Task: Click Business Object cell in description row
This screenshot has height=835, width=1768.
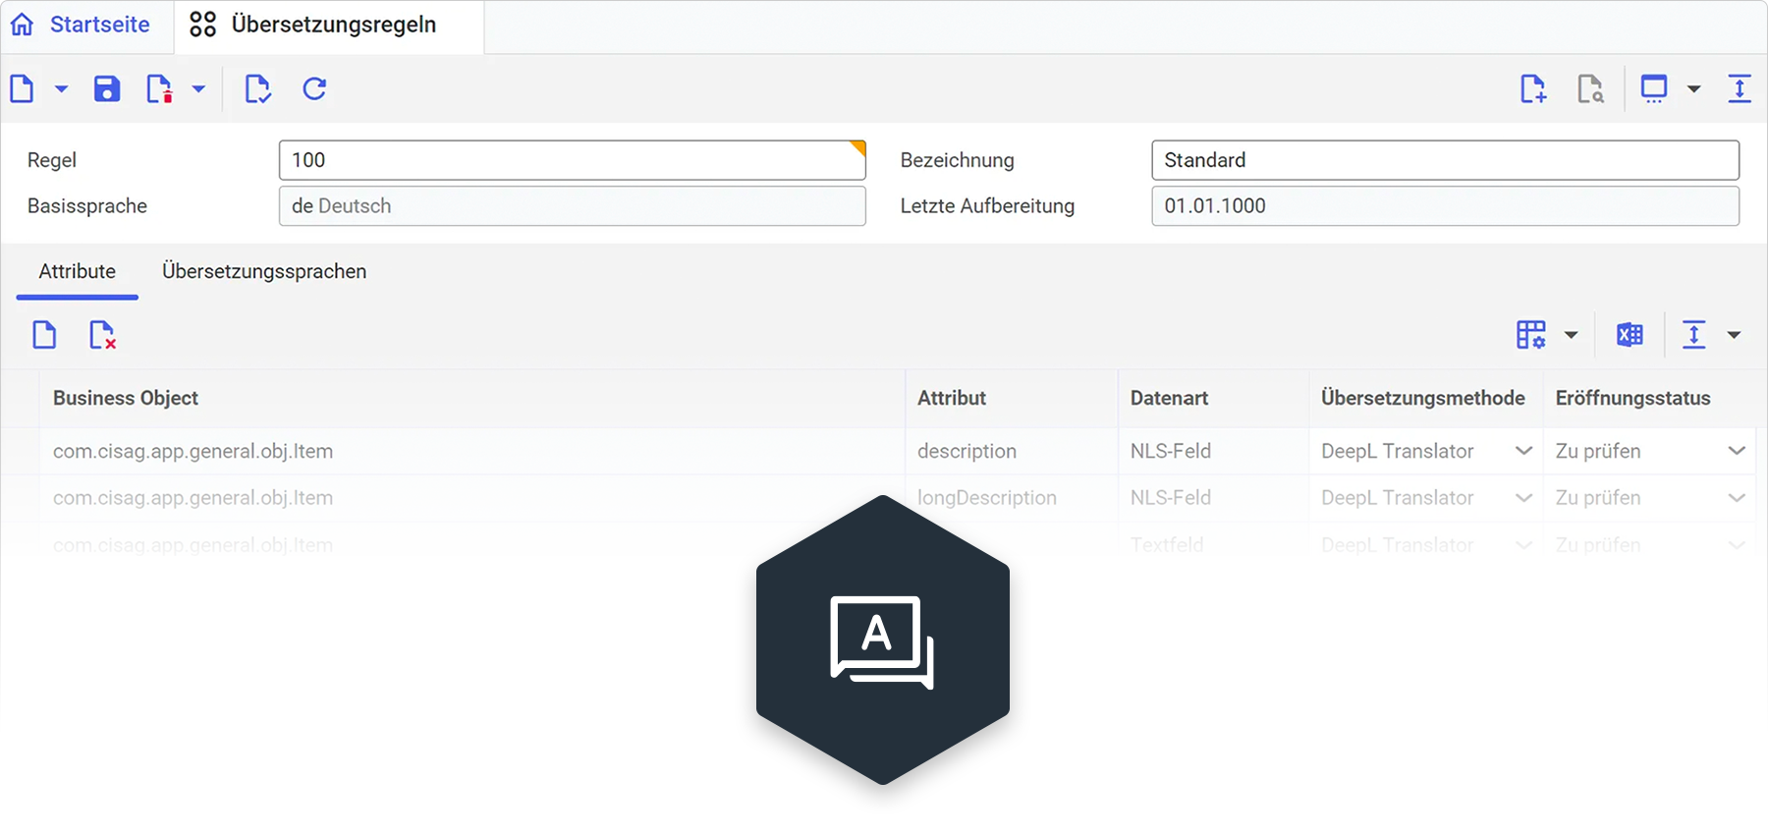Action: pos(471,451)
